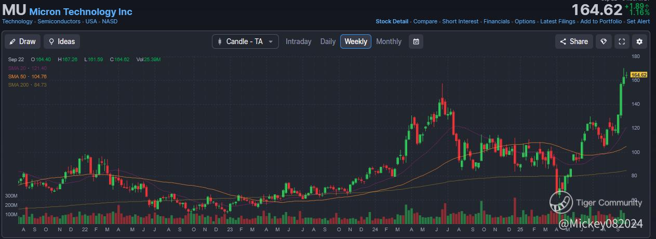Open the calendar date range icon
Viewport: 656px width, 239px height.
(416, 41)
